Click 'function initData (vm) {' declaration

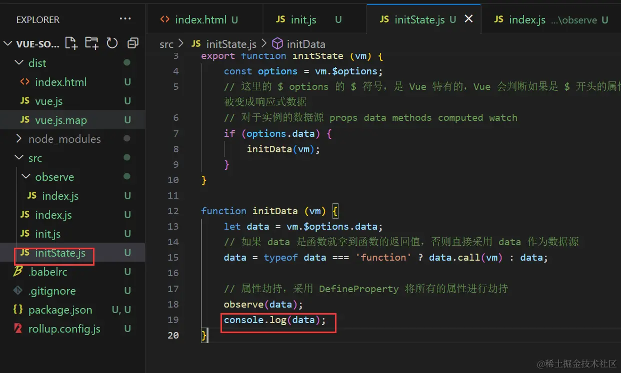(x=270, y=211)
